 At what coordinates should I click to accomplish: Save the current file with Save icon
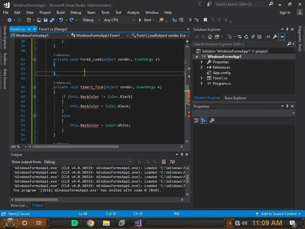[46, 20]
